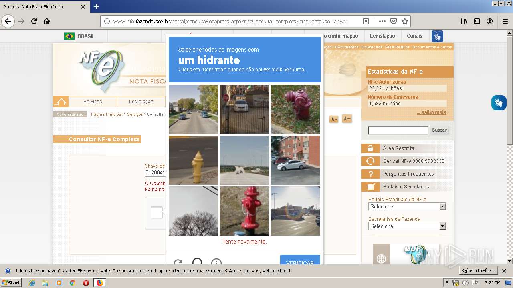Image resolution: width=513 pixels, height=288 pixels.
Task: Select the lens-flare street corner tile
Action: (x=295, y=211)
